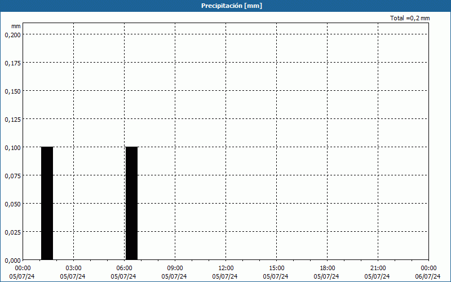451x282 pixels.
Task: Select the first black precipitation bar
Action: (x=47, y=203)
